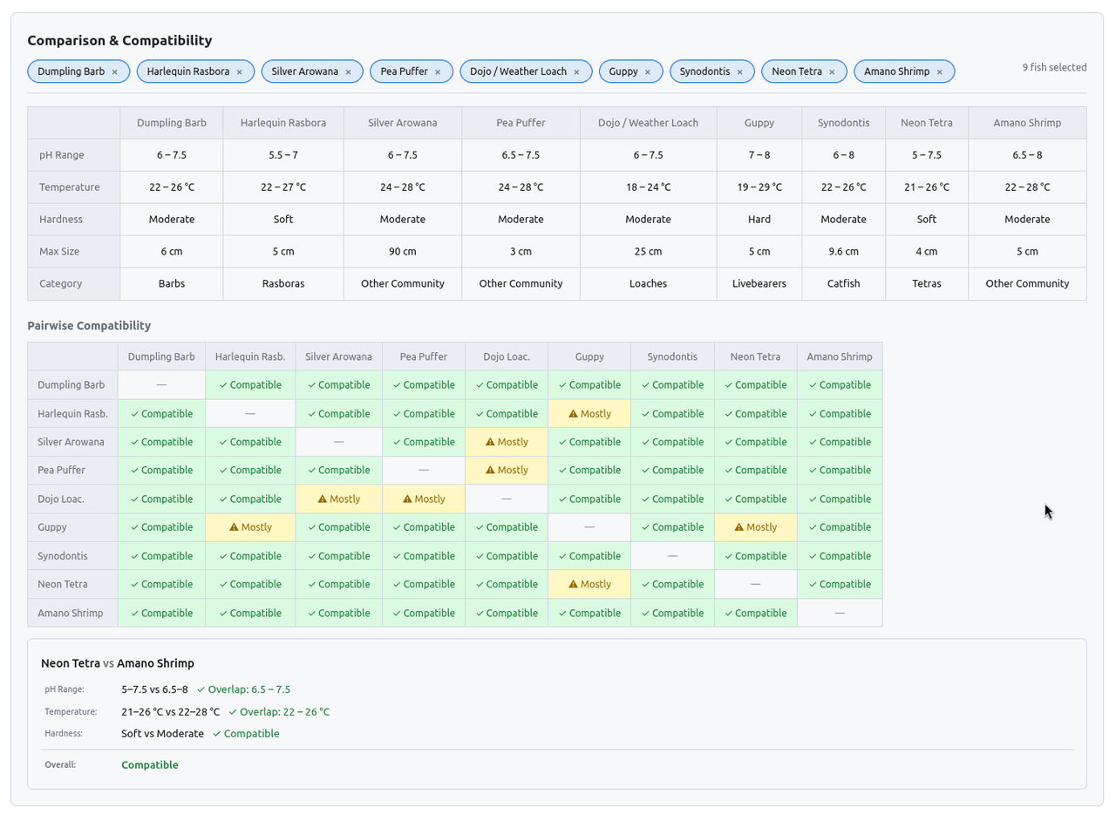Screen dimensions: 1116x821
Task: Click the Temperature row label in comparison table
Action: click(x=74, y=187)
